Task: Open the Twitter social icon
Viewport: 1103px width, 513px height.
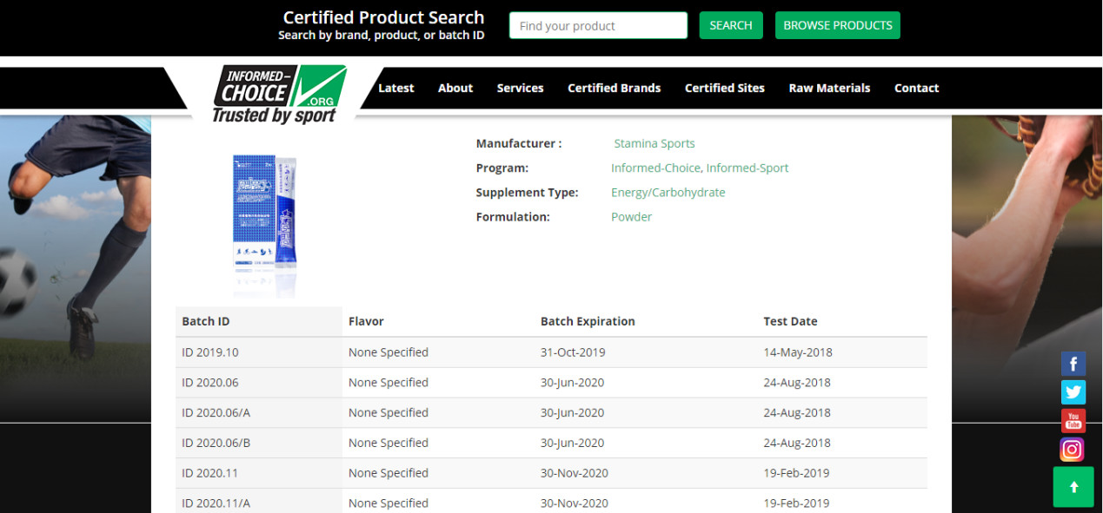Action: click(x=1073, y=392)
